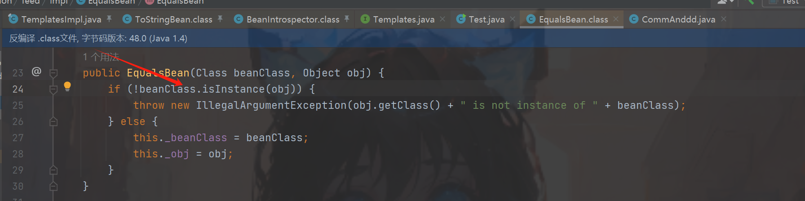The width and height of the screenshot is (805, 201).
Task: Unpin the BeanIntrospector.class tab
Action: 347,19
